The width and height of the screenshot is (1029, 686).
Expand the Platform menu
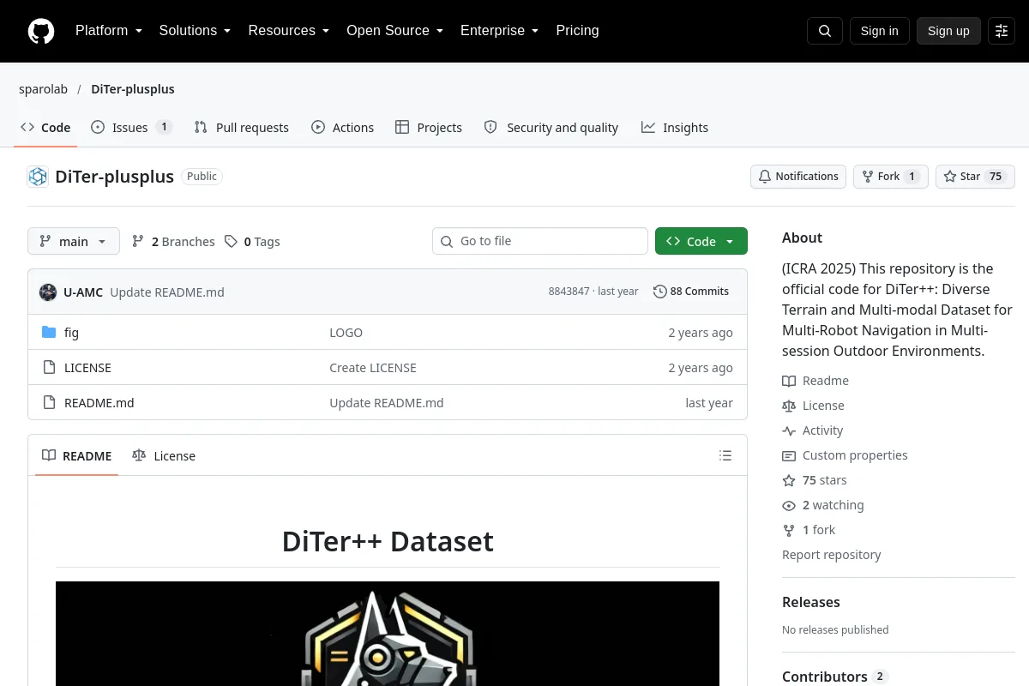click(x=109, y=31)
